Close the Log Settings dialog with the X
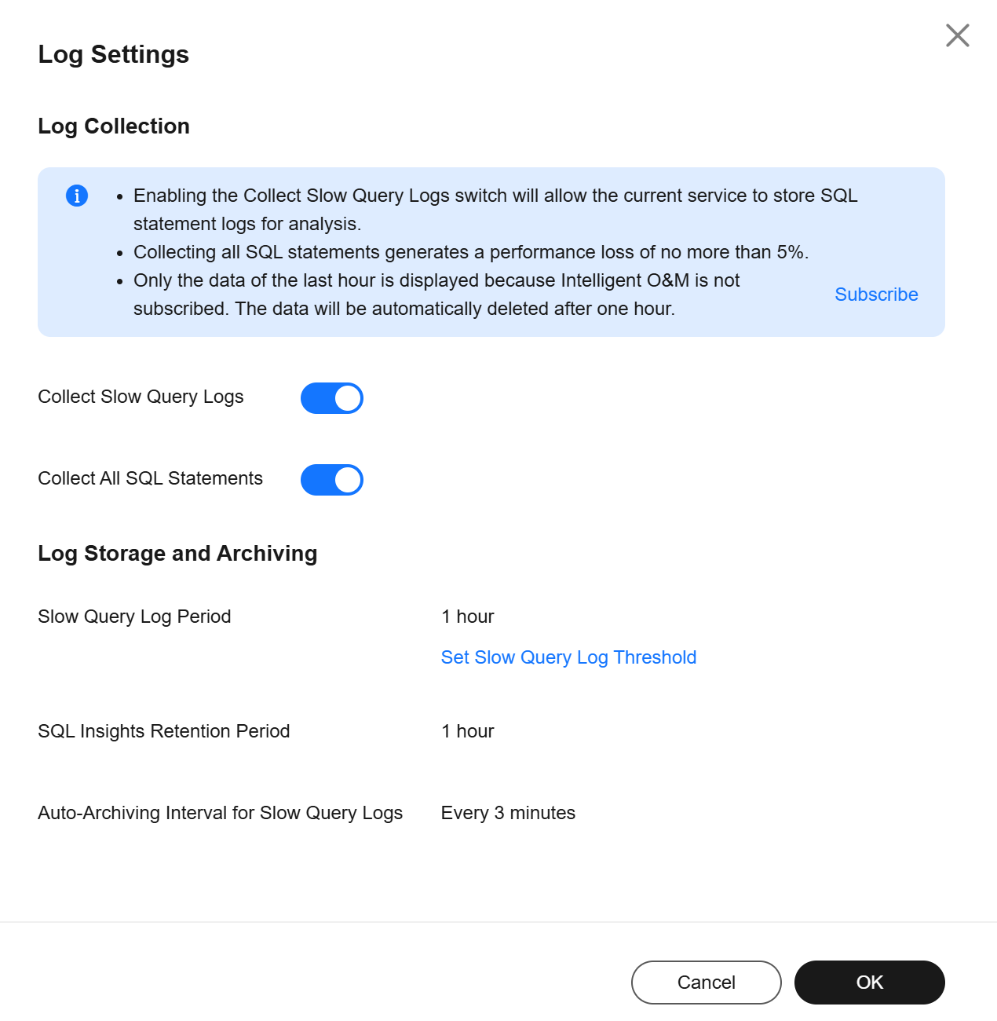Viewport: 997px width, 1021px height. (x=957, y=35)
